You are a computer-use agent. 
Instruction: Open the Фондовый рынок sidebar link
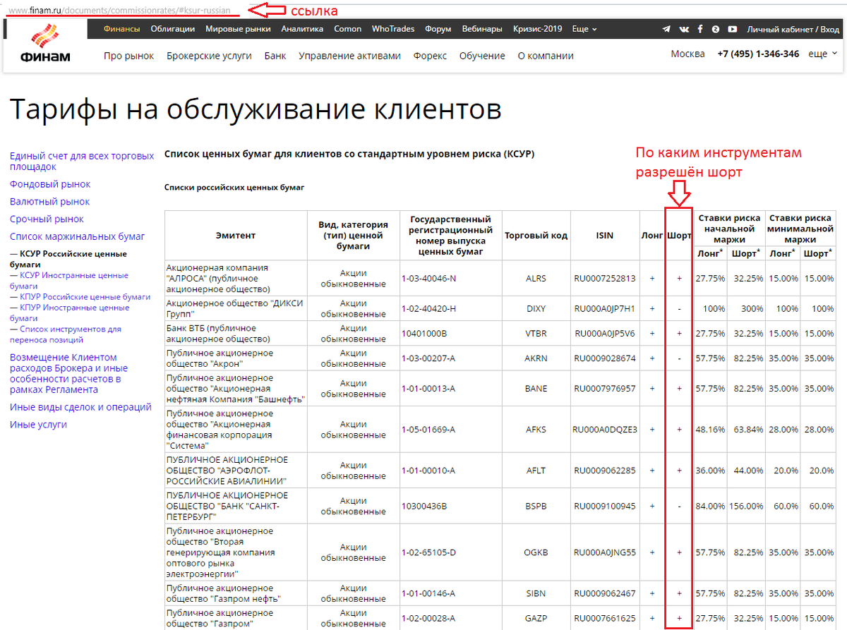coord(49,183)
